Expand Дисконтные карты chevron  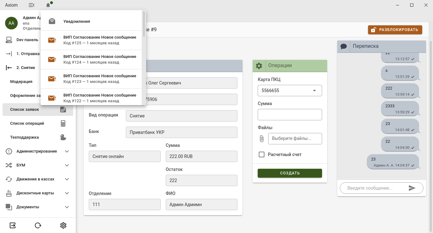tap(67, 193)
